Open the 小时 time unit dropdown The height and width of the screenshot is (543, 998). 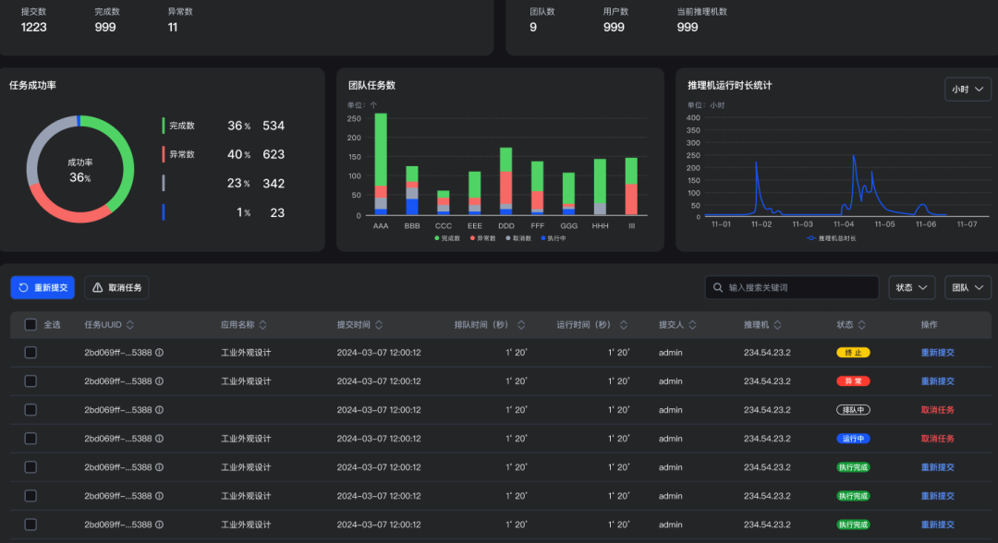pyautogui.click(x=968, y=90)
